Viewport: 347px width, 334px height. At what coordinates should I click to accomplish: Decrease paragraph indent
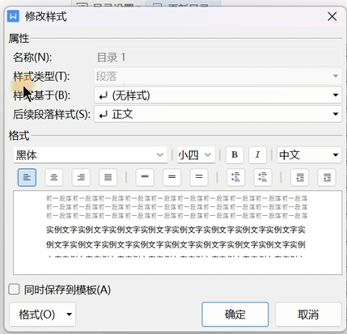click(299, 177)
